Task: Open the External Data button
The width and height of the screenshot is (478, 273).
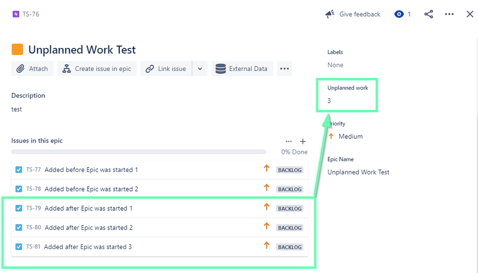Action: click(242, 68)
